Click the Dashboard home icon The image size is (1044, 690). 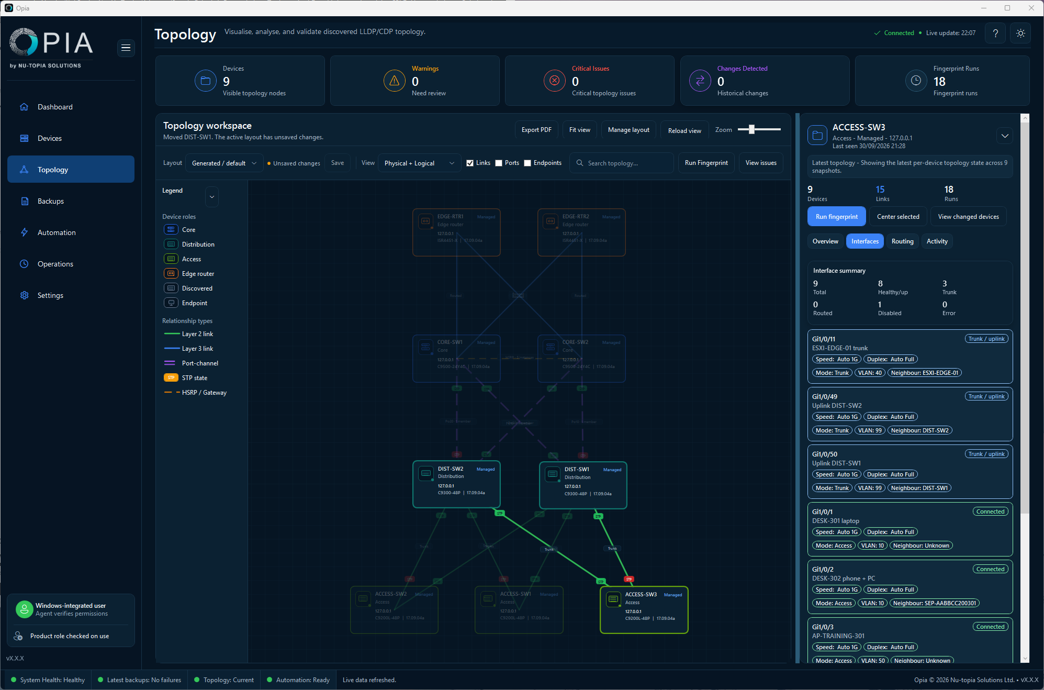(x=24, y=107)
